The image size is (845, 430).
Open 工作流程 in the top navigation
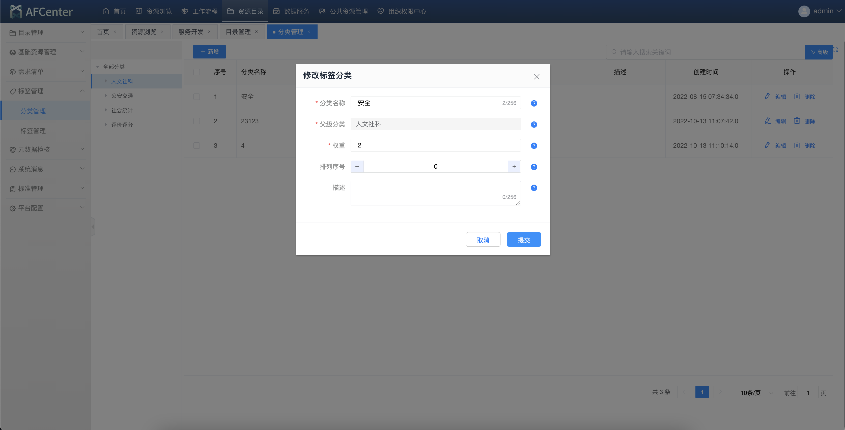pos(200,12)
